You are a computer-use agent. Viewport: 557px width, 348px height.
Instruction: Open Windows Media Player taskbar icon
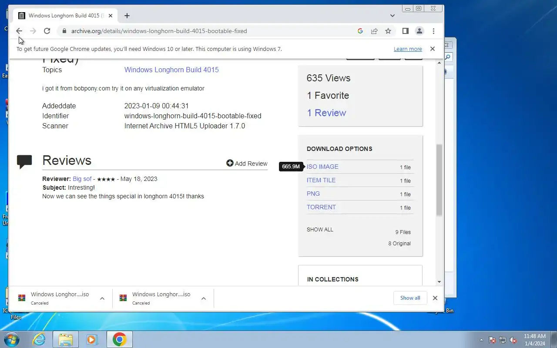[x=92, y=340]
